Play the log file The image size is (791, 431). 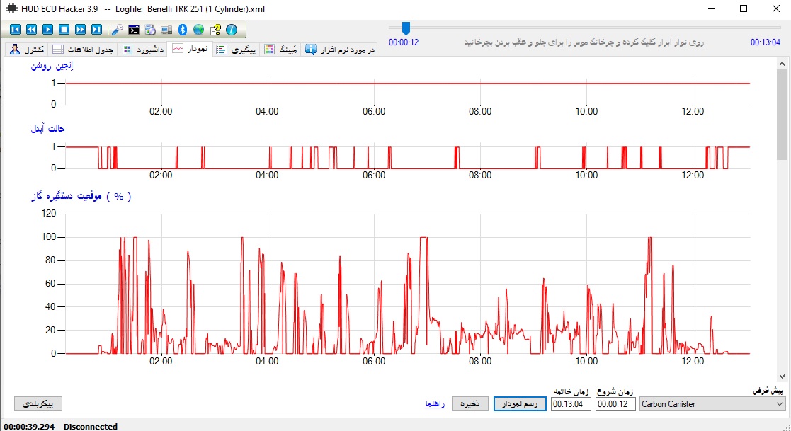[48, 30]
